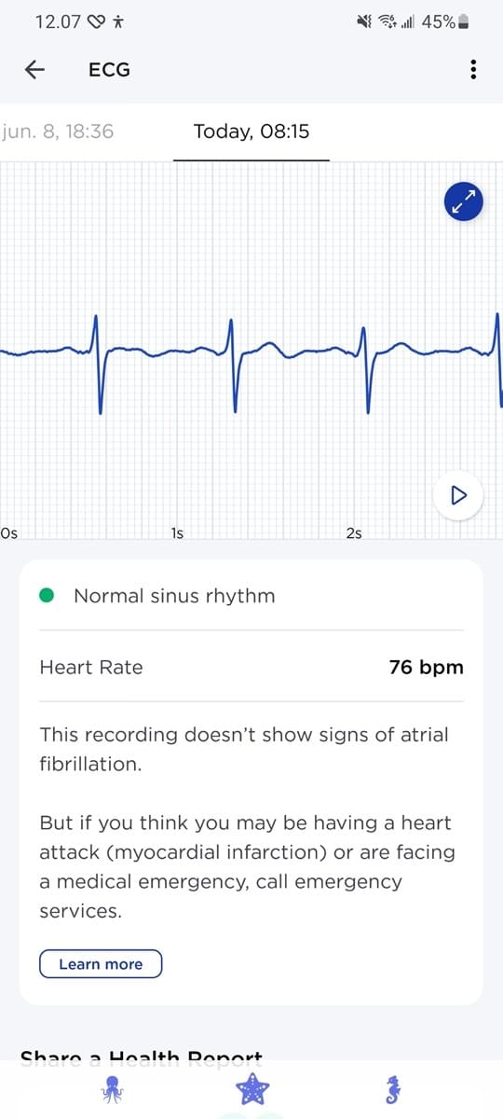Viewport: 503px width, 1119px height.
Task: Open the Learn more button
Action: coord(101,964)
